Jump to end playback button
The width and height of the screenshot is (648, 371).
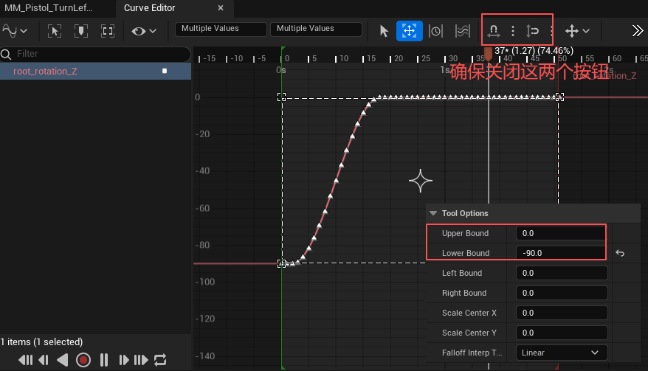point(141,360)
